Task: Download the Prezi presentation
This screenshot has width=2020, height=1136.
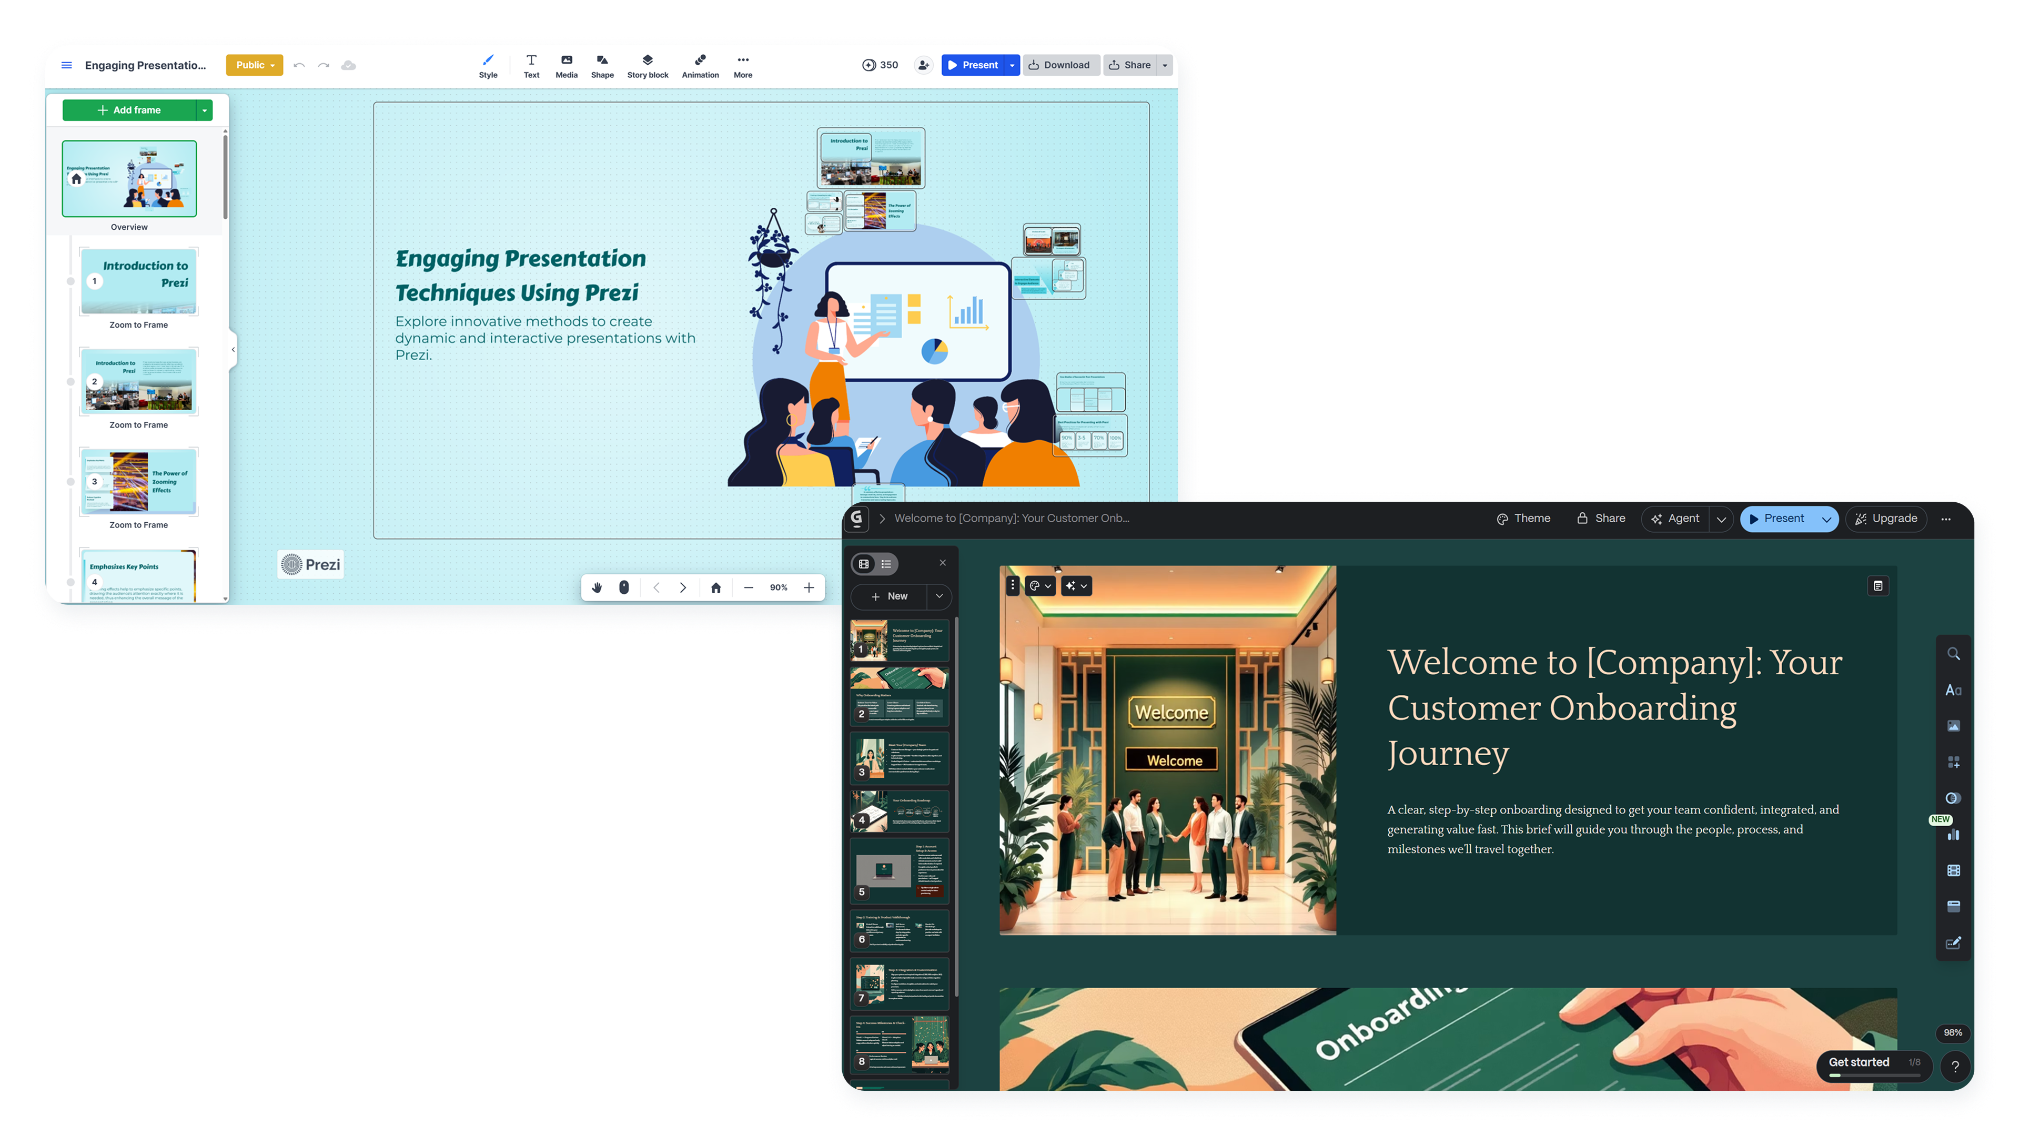Action: click(x=1060, y=65)
